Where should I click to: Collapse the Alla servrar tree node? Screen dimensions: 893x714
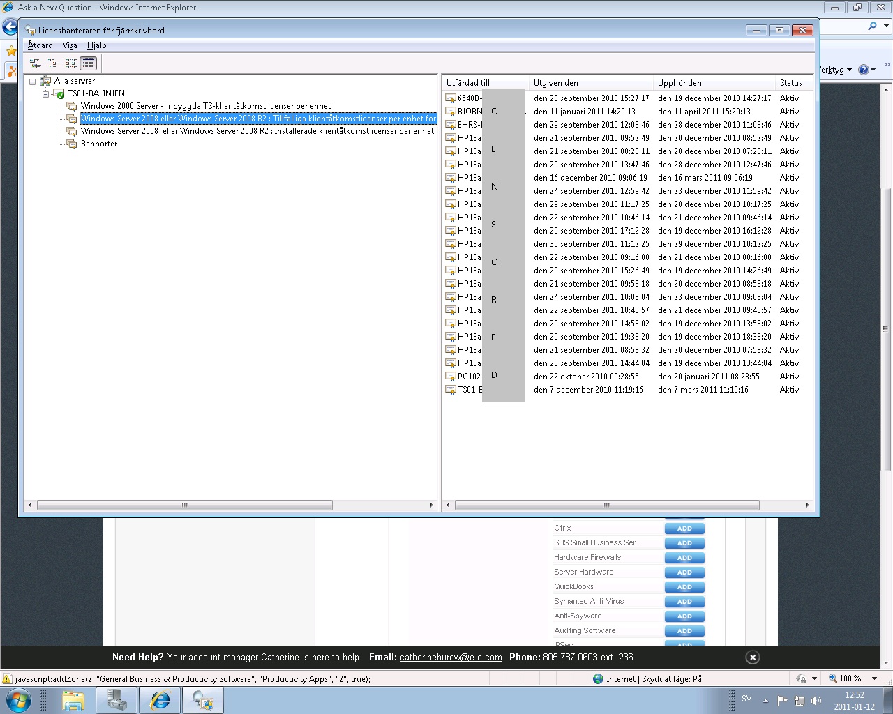(33, 80)
